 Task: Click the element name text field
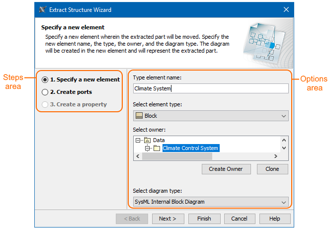(x=211, y=88)
